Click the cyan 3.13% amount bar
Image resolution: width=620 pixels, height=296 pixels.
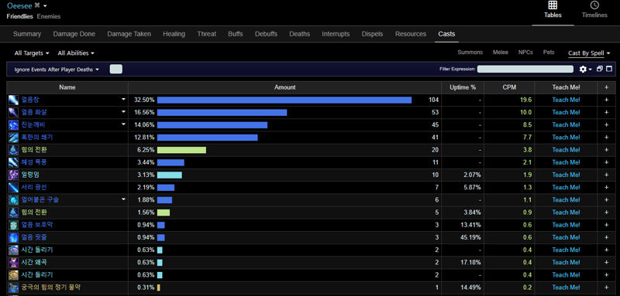click(x=169, y=175)
